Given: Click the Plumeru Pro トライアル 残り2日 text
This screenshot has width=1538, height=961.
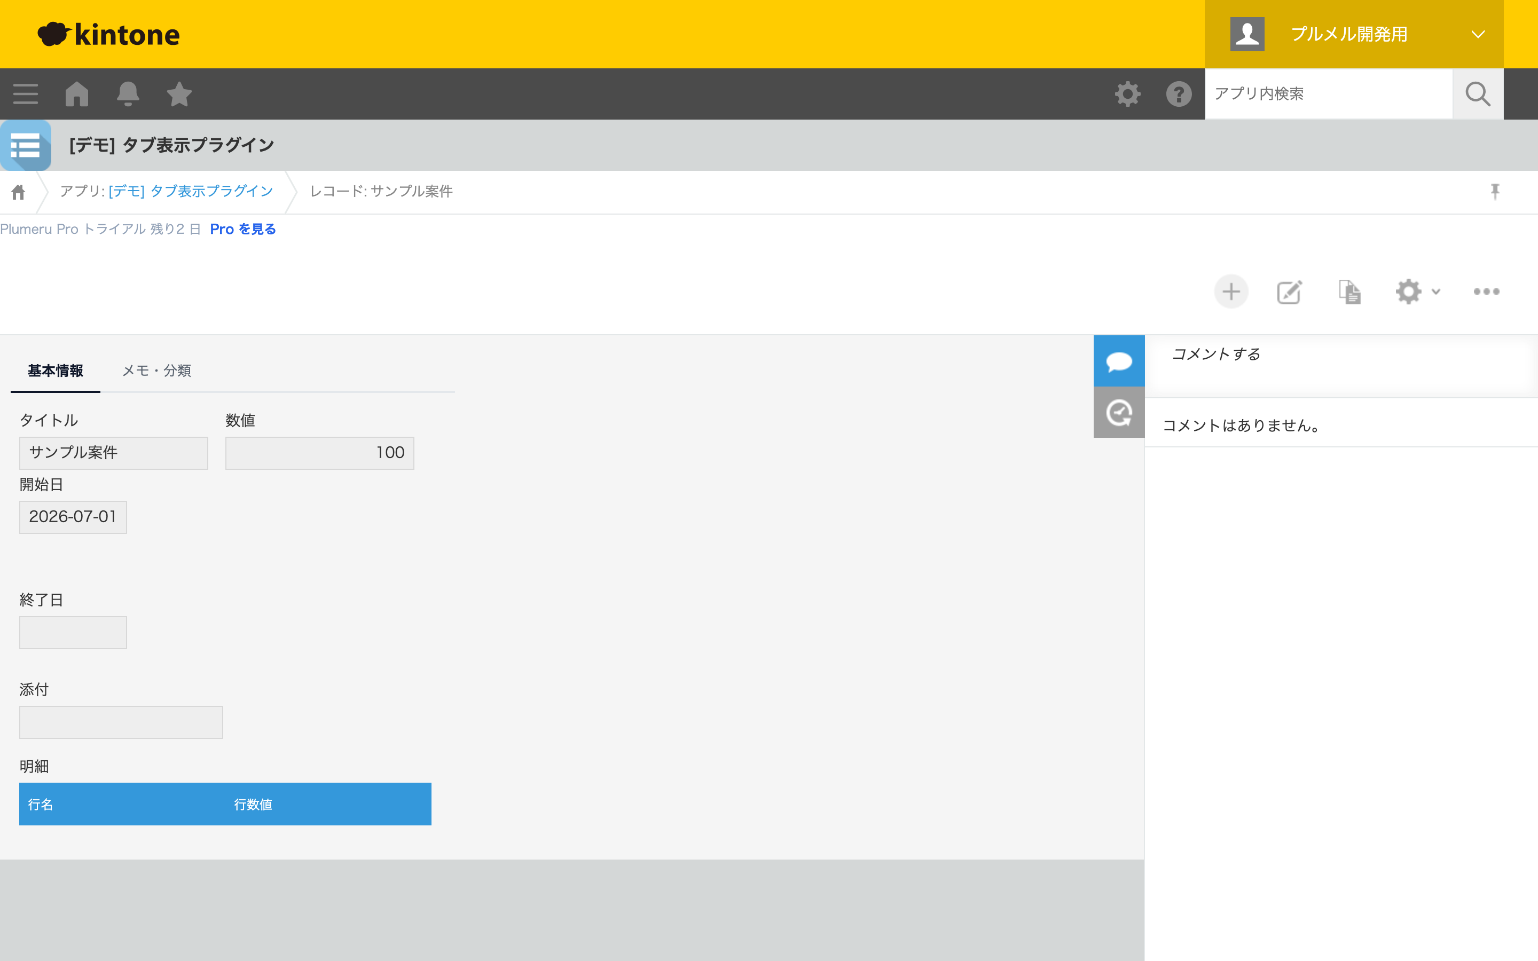Looking at the screenshot, I should click(x=100, y=229).
